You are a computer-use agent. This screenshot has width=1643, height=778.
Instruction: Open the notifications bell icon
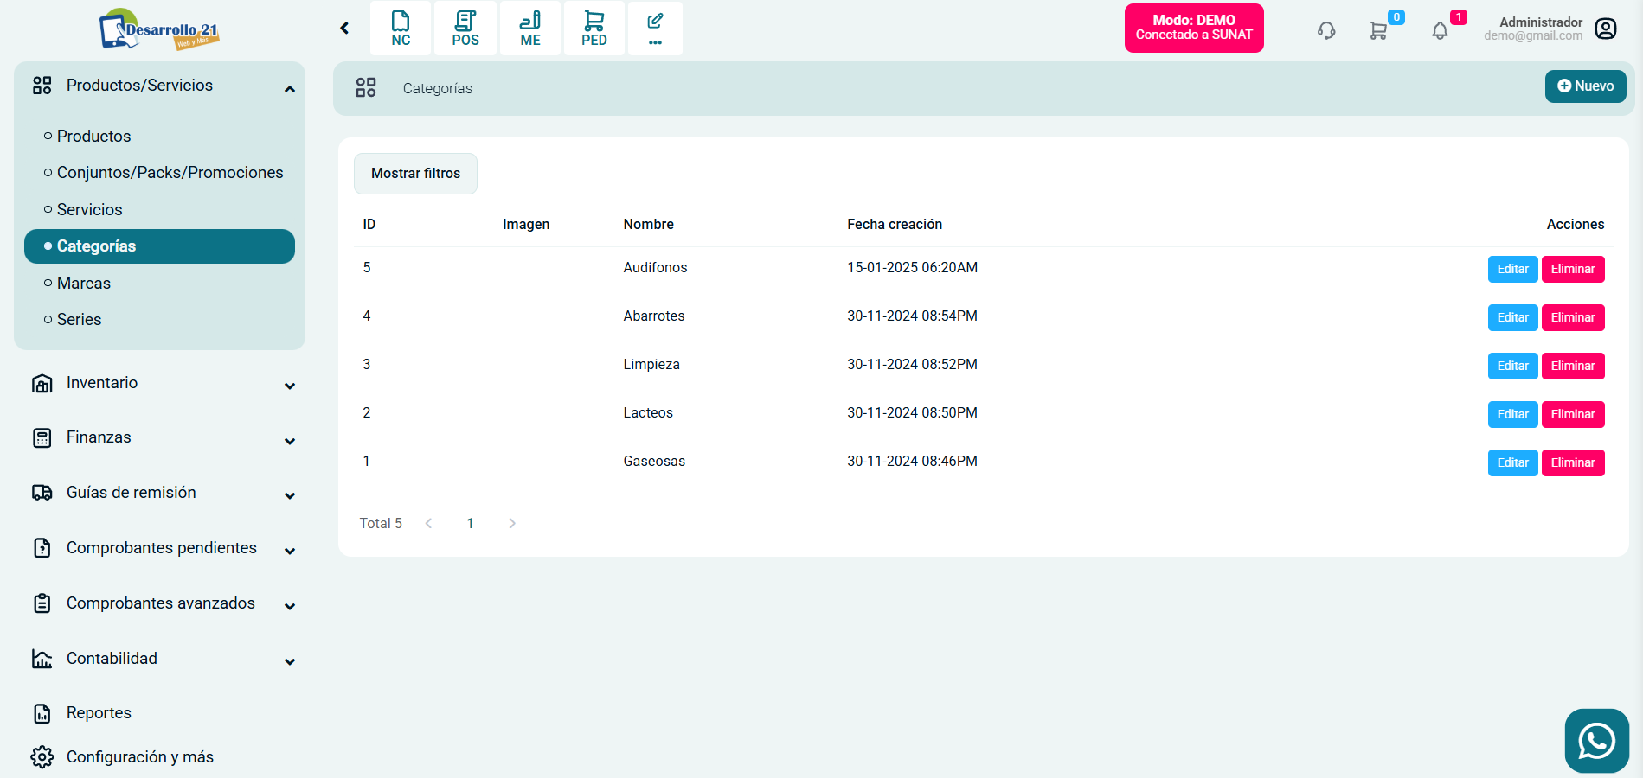click(1440, 31)
